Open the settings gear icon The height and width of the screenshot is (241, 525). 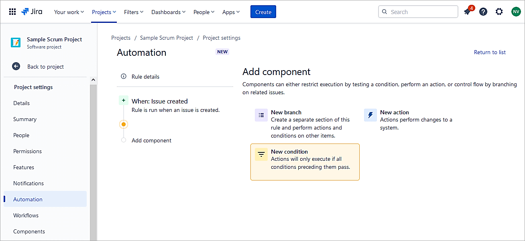tap(499, 12)
